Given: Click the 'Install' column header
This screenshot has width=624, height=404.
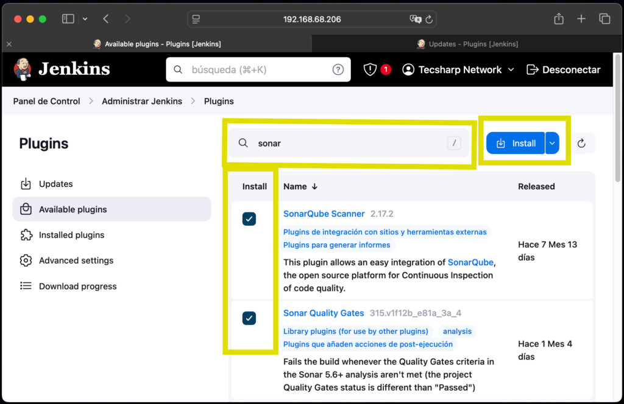Looking at the screenshot, I should [255, 186].
